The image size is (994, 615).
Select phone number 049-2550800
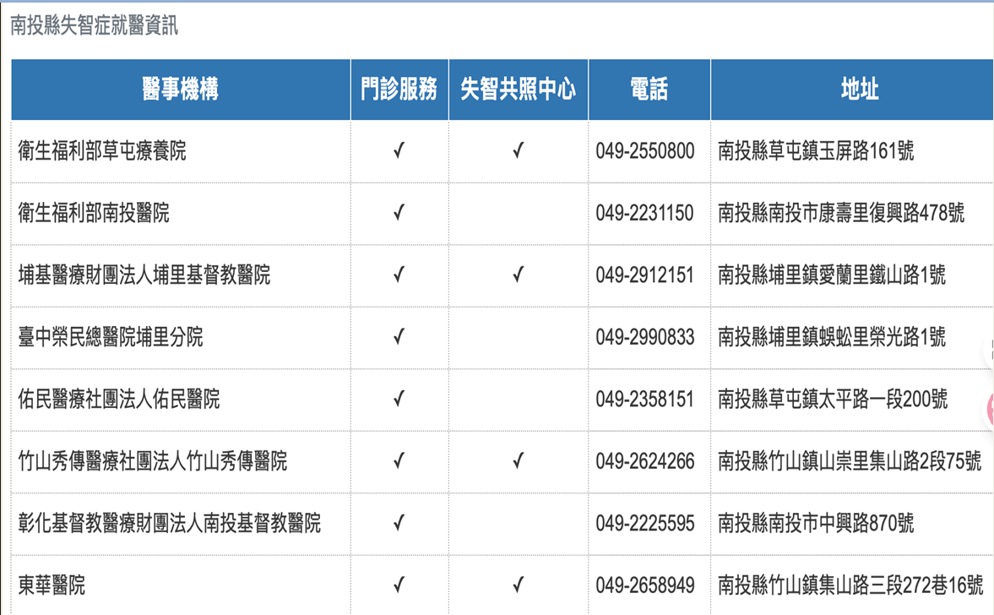coord(644,151)
